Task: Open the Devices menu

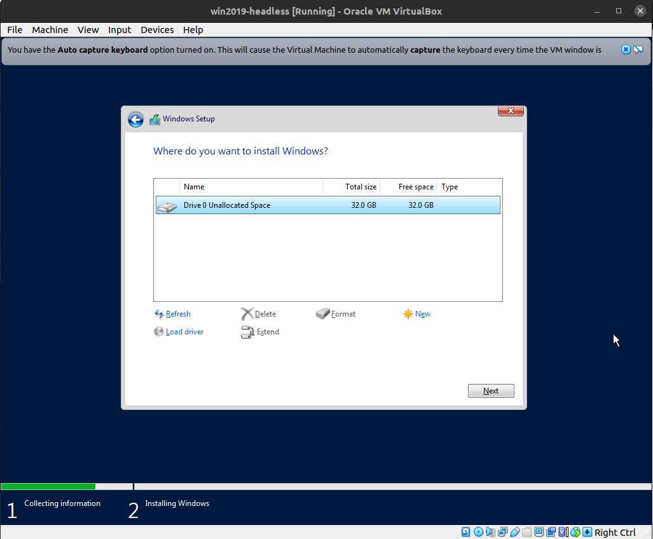Action: coord(157,30)
